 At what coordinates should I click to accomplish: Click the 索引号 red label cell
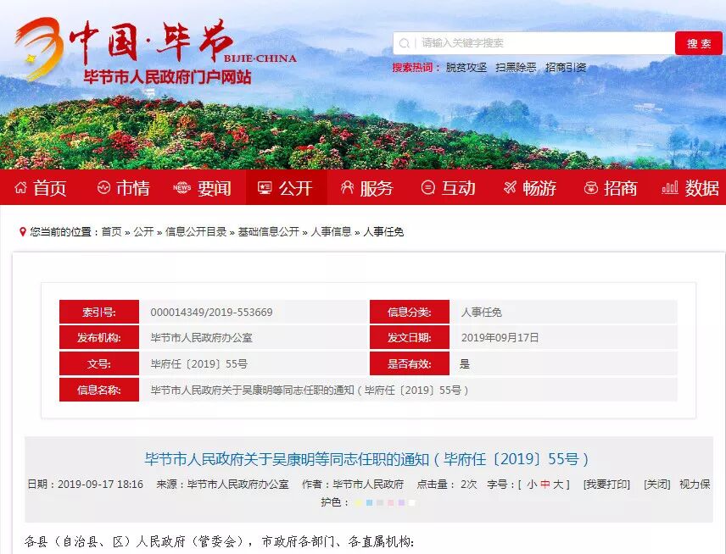pos(99,312)
